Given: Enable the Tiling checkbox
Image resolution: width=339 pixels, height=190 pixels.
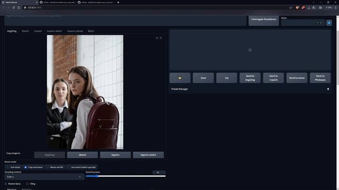Looking at the screenshot, I should click(27, 184).
